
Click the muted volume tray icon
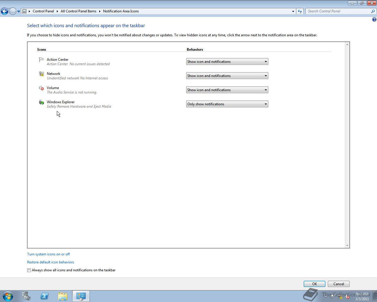(x=348, y=296)
